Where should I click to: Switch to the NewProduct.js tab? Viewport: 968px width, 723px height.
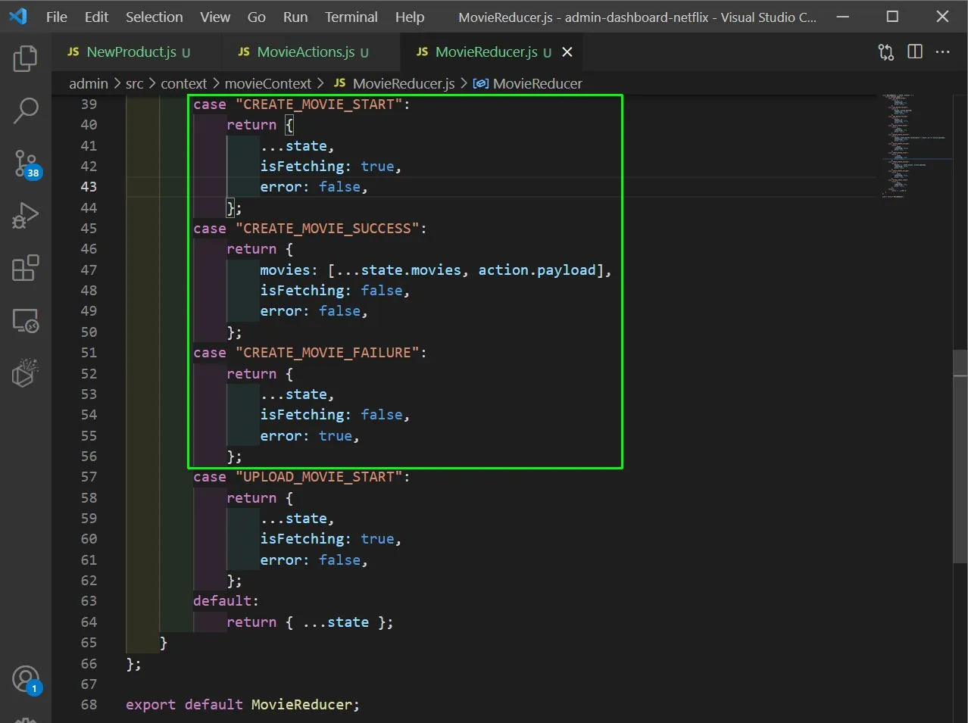coord(136,51)
